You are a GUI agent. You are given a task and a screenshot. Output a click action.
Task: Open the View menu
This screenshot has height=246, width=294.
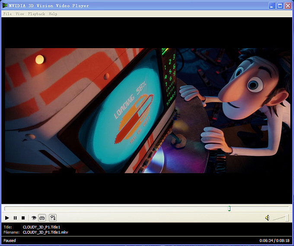pos(20,14)
